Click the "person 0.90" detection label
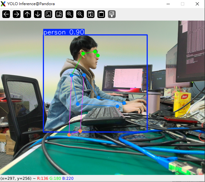This screenshot has height=182, width=205. [x=64, y=32]
